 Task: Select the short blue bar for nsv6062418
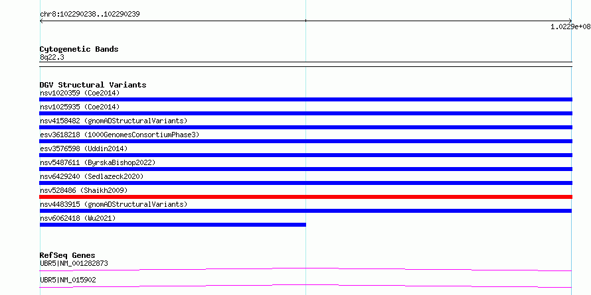[x=173, y=225]
